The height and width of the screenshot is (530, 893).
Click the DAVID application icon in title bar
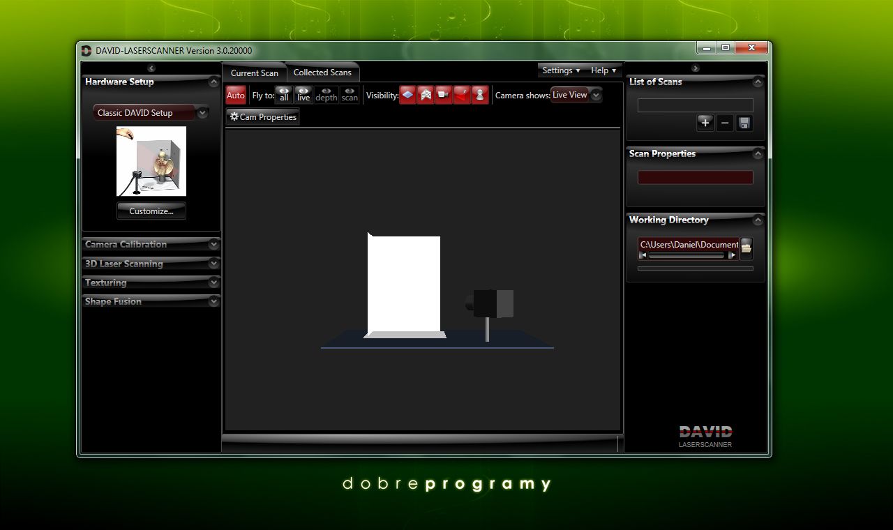point(87,50)
